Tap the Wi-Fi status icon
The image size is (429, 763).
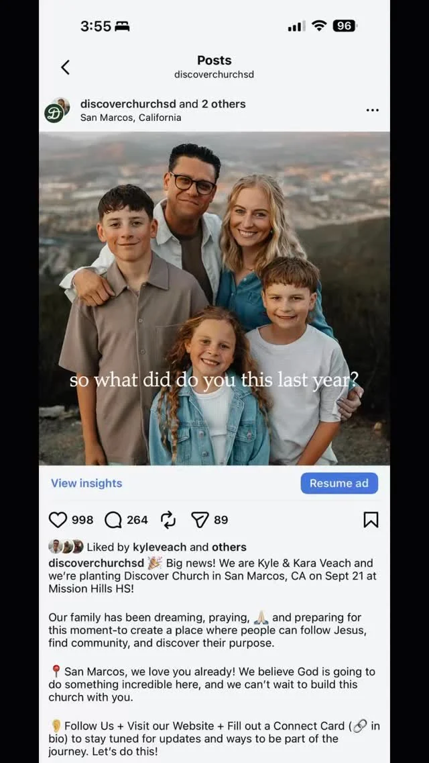point(319,26)
